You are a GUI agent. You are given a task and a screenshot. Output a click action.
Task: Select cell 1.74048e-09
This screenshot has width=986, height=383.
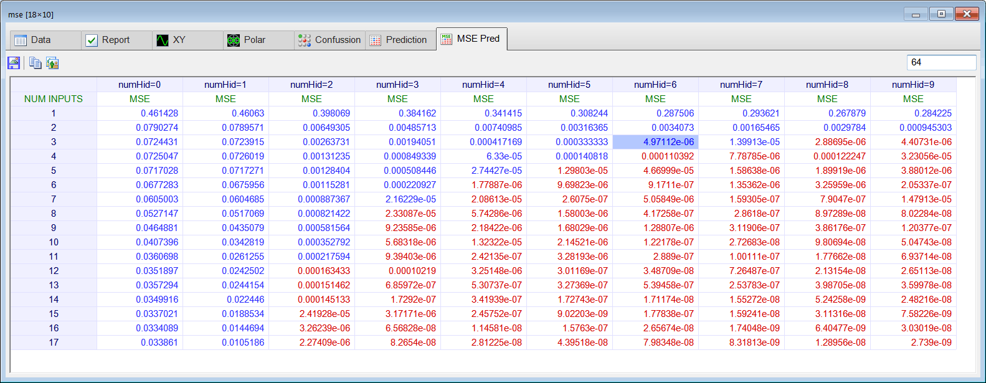click(x=741, y=328)
